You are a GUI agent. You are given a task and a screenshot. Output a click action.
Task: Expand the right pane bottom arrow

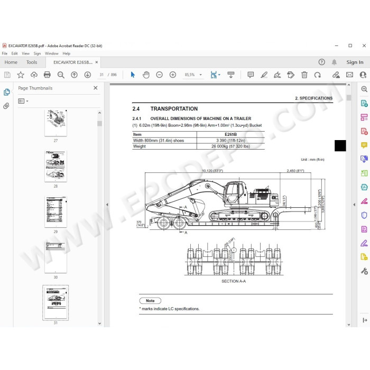coord(365,320)
